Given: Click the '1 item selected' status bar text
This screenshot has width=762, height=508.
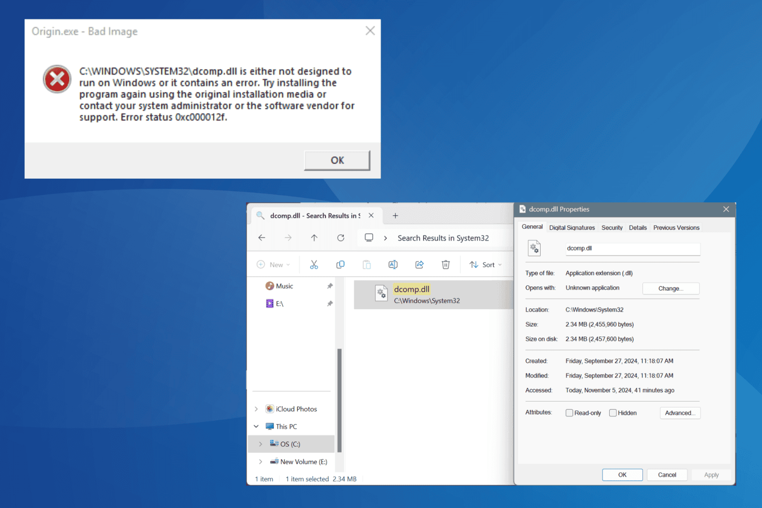Looking at the screenshot, I should (x=307, y=479).
